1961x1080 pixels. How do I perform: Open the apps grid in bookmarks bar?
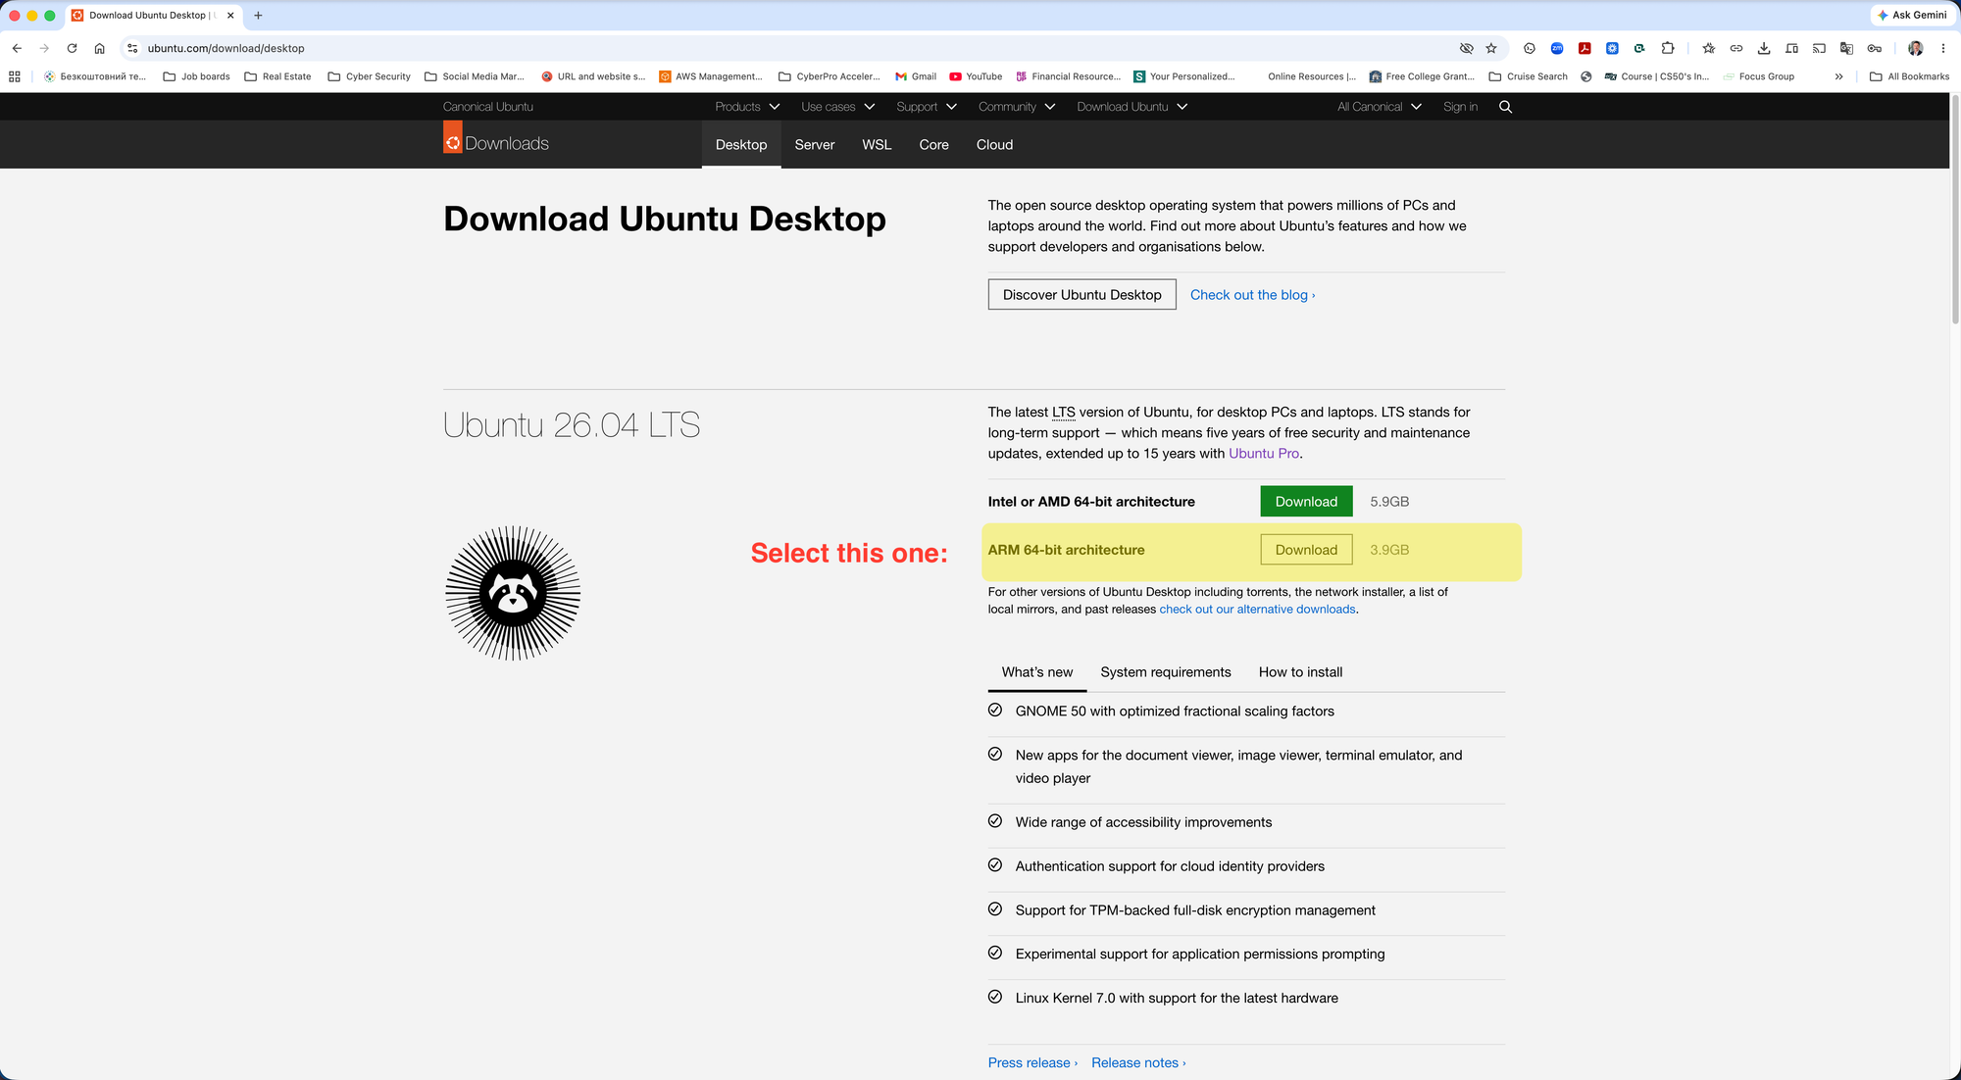[x=15, y=76]
